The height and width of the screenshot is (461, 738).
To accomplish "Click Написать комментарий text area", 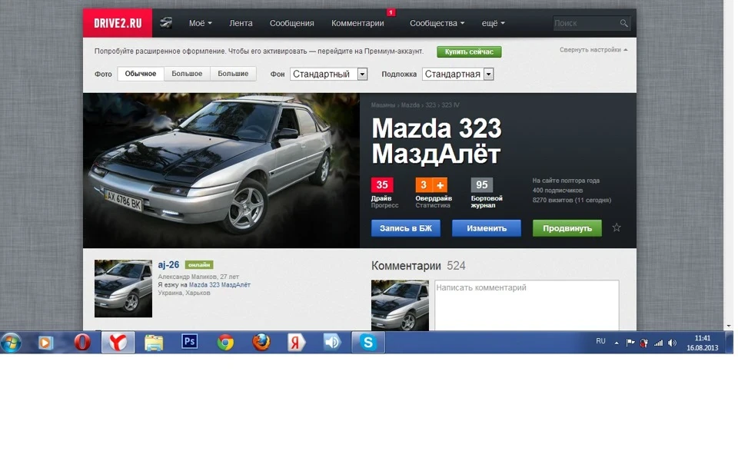I will click(x=527, y=305).
